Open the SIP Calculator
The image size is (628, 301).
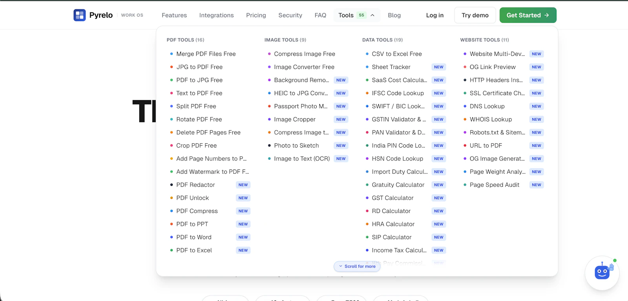coord(391,237)
